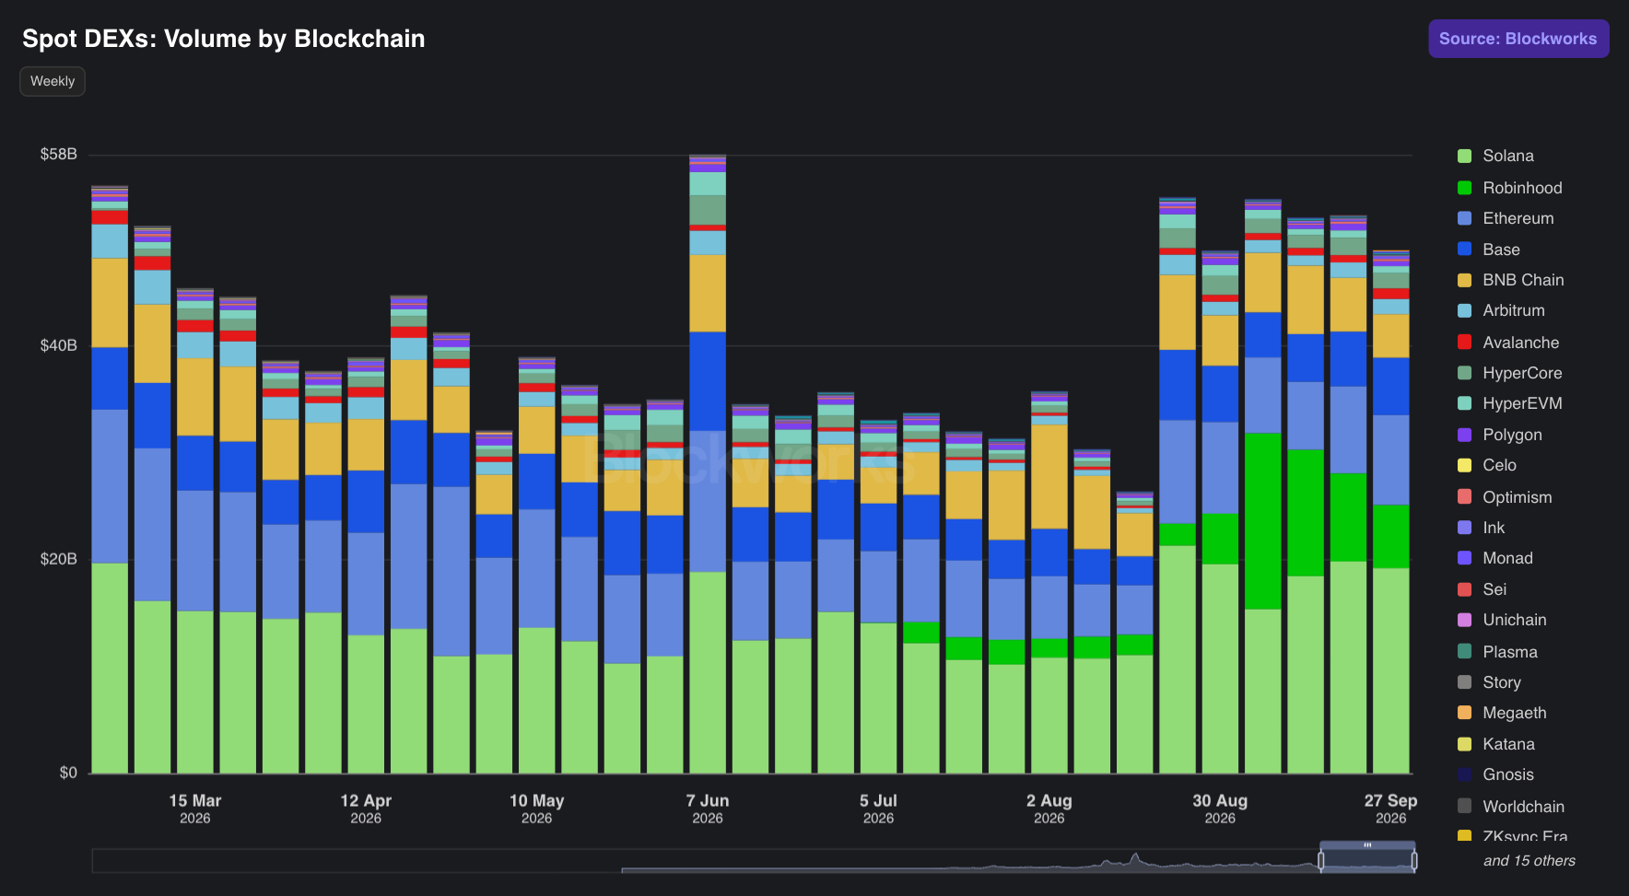Click the mini overview chart track before the selection
Image resolution: width=1629 pixels, height=896 pixels.
click(706, 860)
